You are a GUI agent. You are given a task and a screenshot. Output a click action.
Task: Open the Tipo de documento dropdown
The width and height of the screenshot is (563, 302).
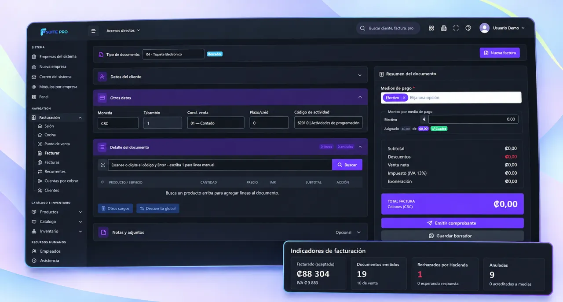point(173,54)
